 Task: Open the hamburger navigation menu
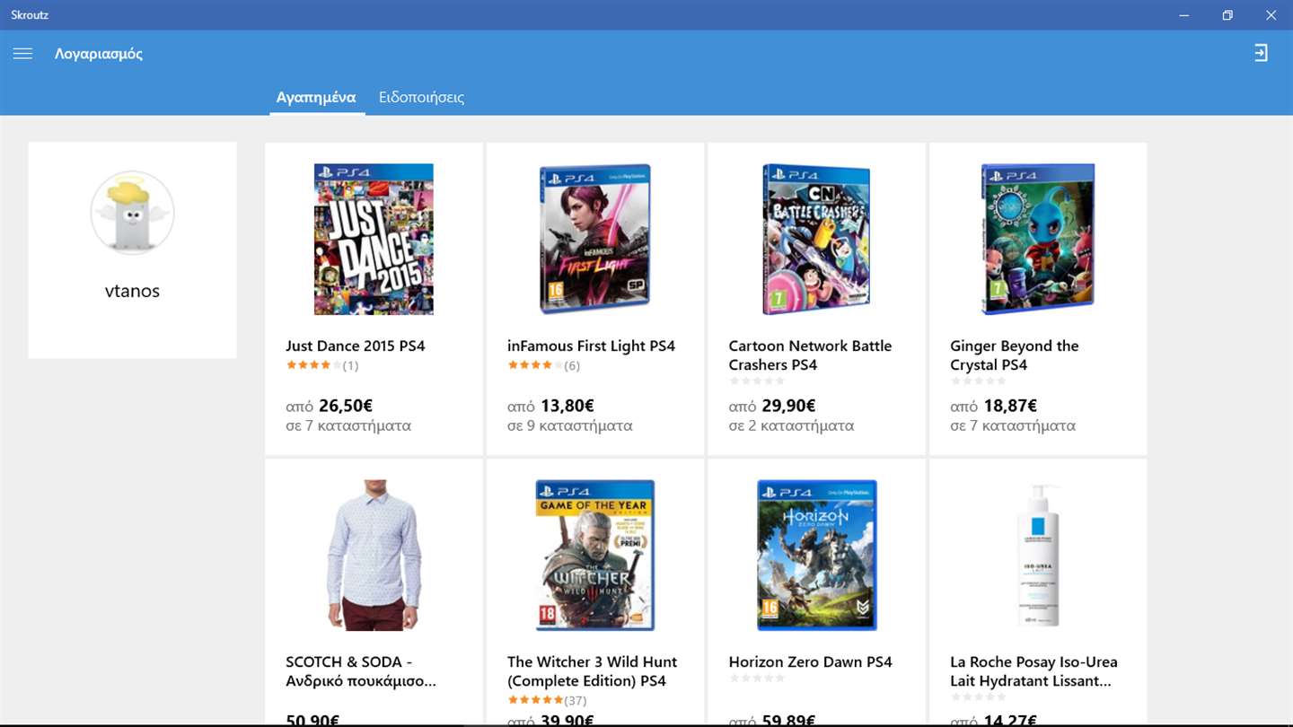(x=22, y=54)
